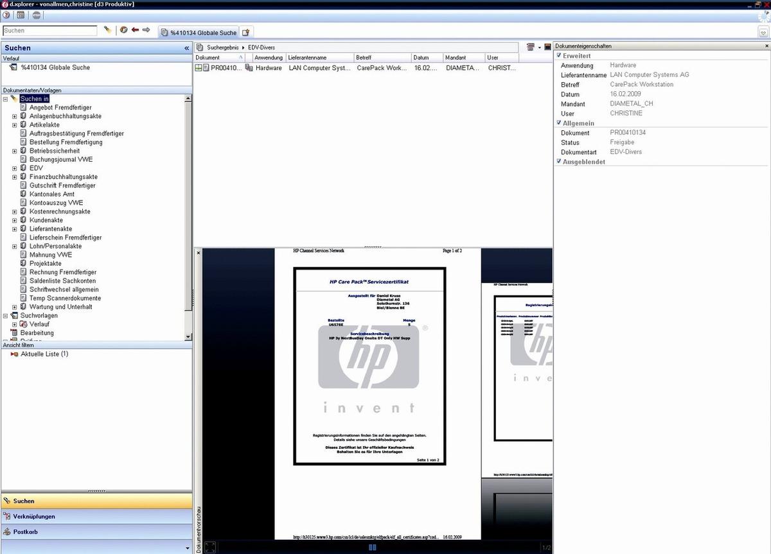Click Hardware application icon in result row

[249, 67]
